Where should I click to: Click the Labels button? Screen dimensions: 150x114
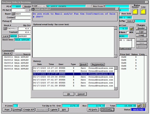click(54, 109)
